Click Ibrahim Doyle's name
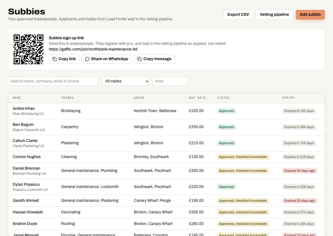Screen dimensions: 333x236 [25, 224]
